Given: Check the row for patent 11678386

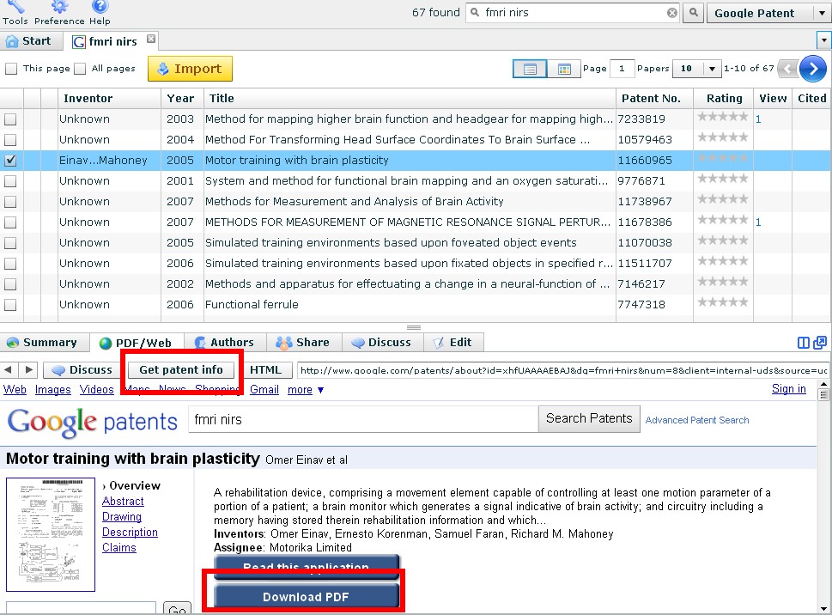Looking at the screenshot, I should point(10,222).
